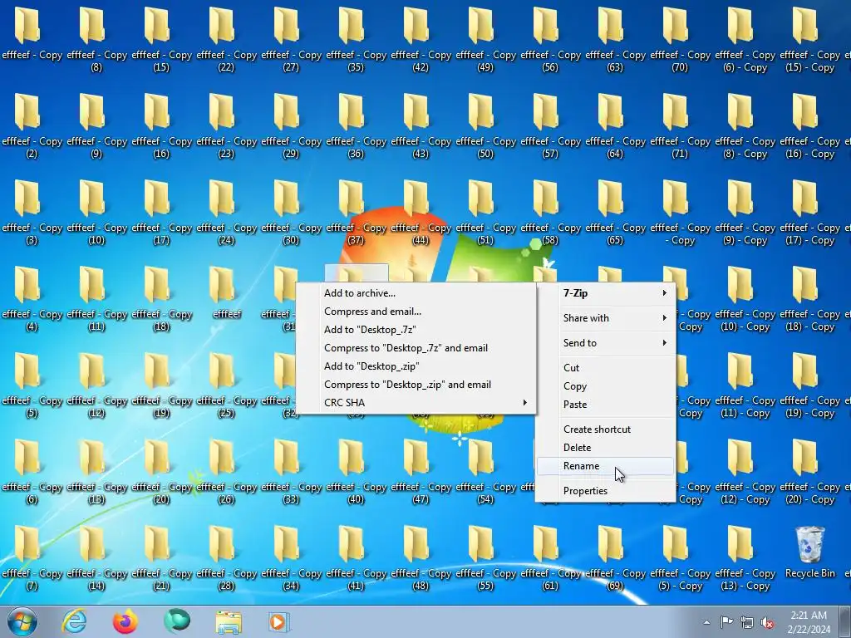
Task: Show hidden system tray icons
Action: pyautogui.click(x=706, y=622)
